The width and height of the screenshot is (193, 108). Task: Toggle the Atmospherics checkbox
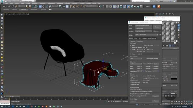coord(131,76)
